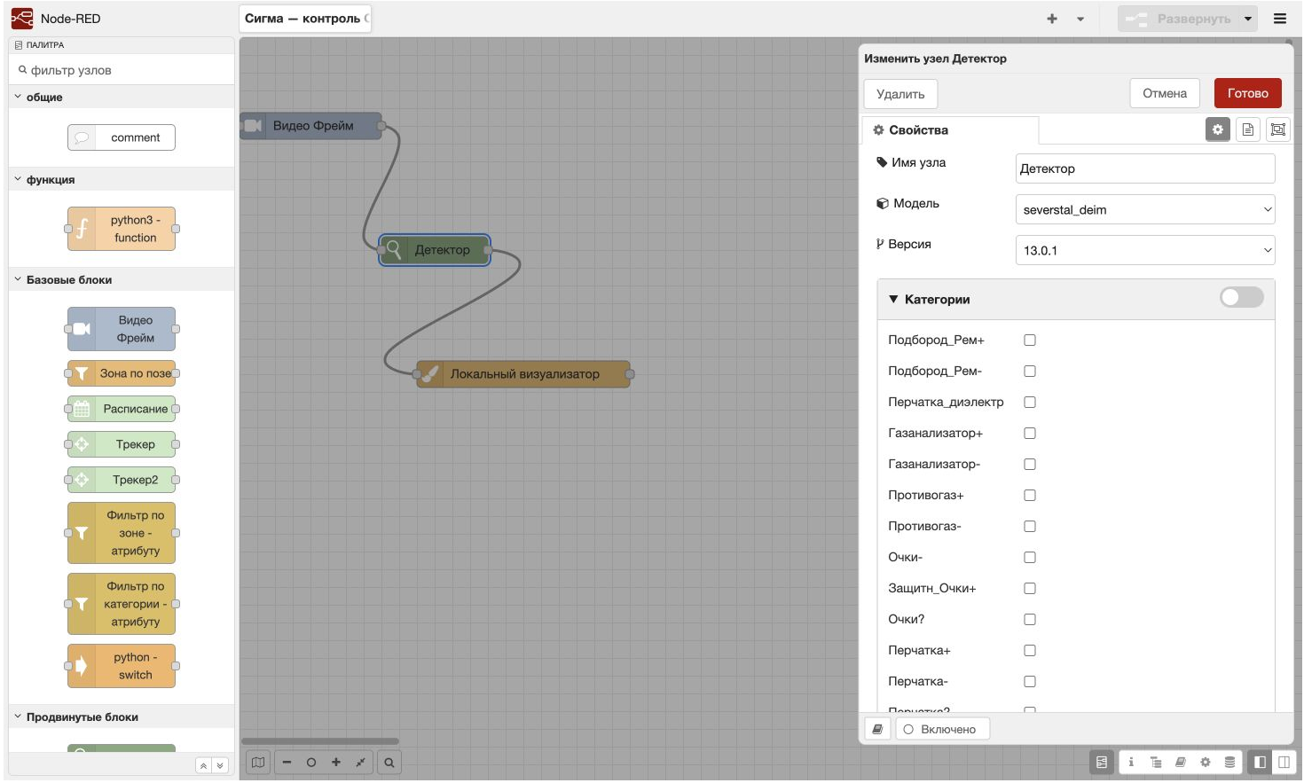
Task: Open the node settings gear icon
Action: click(x=1218, y=129)
